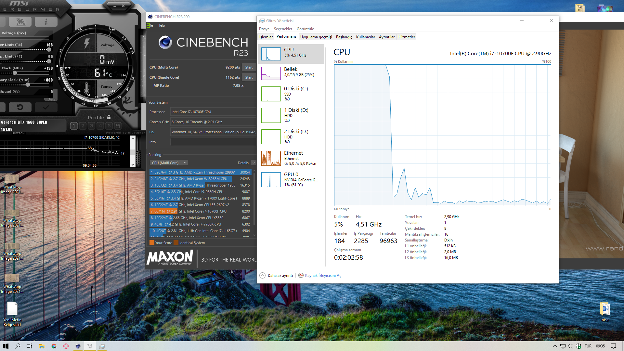Open Opera GX from the taskbar

coord(66,346)
